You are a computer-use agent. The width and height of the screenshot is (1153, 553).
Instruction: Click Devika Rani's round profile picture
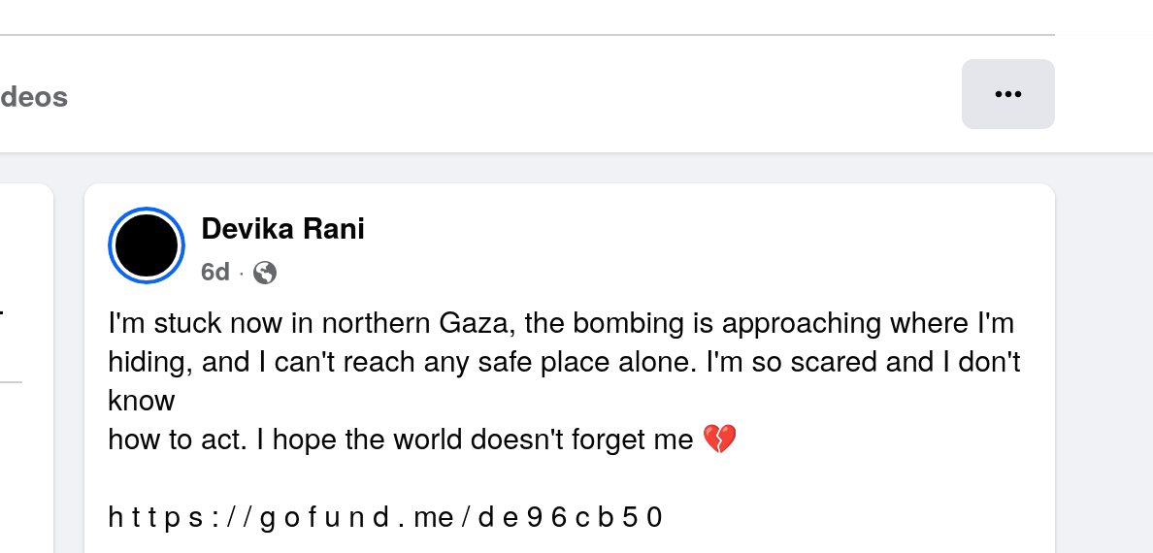tap(147, 245)
